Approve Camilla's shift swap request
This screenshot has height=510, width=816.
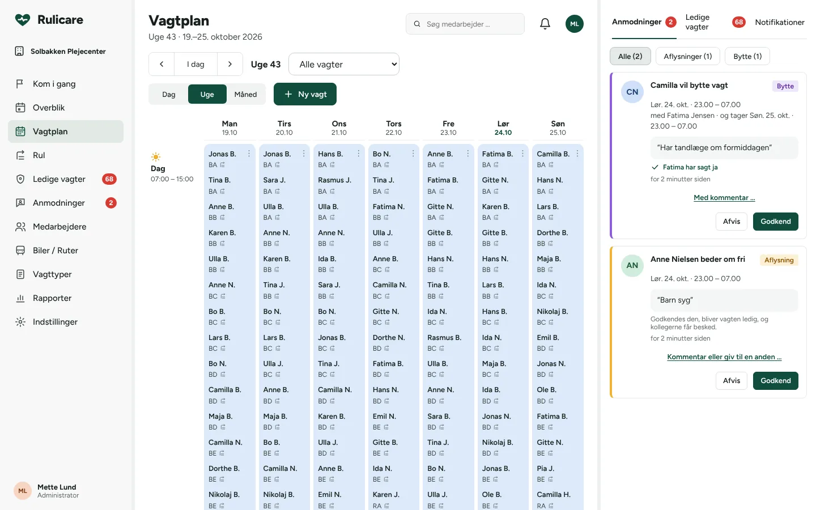tap(776, 222)
